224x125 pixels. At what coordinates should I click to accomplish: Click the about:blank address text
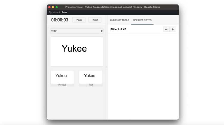tap(60, 12)
